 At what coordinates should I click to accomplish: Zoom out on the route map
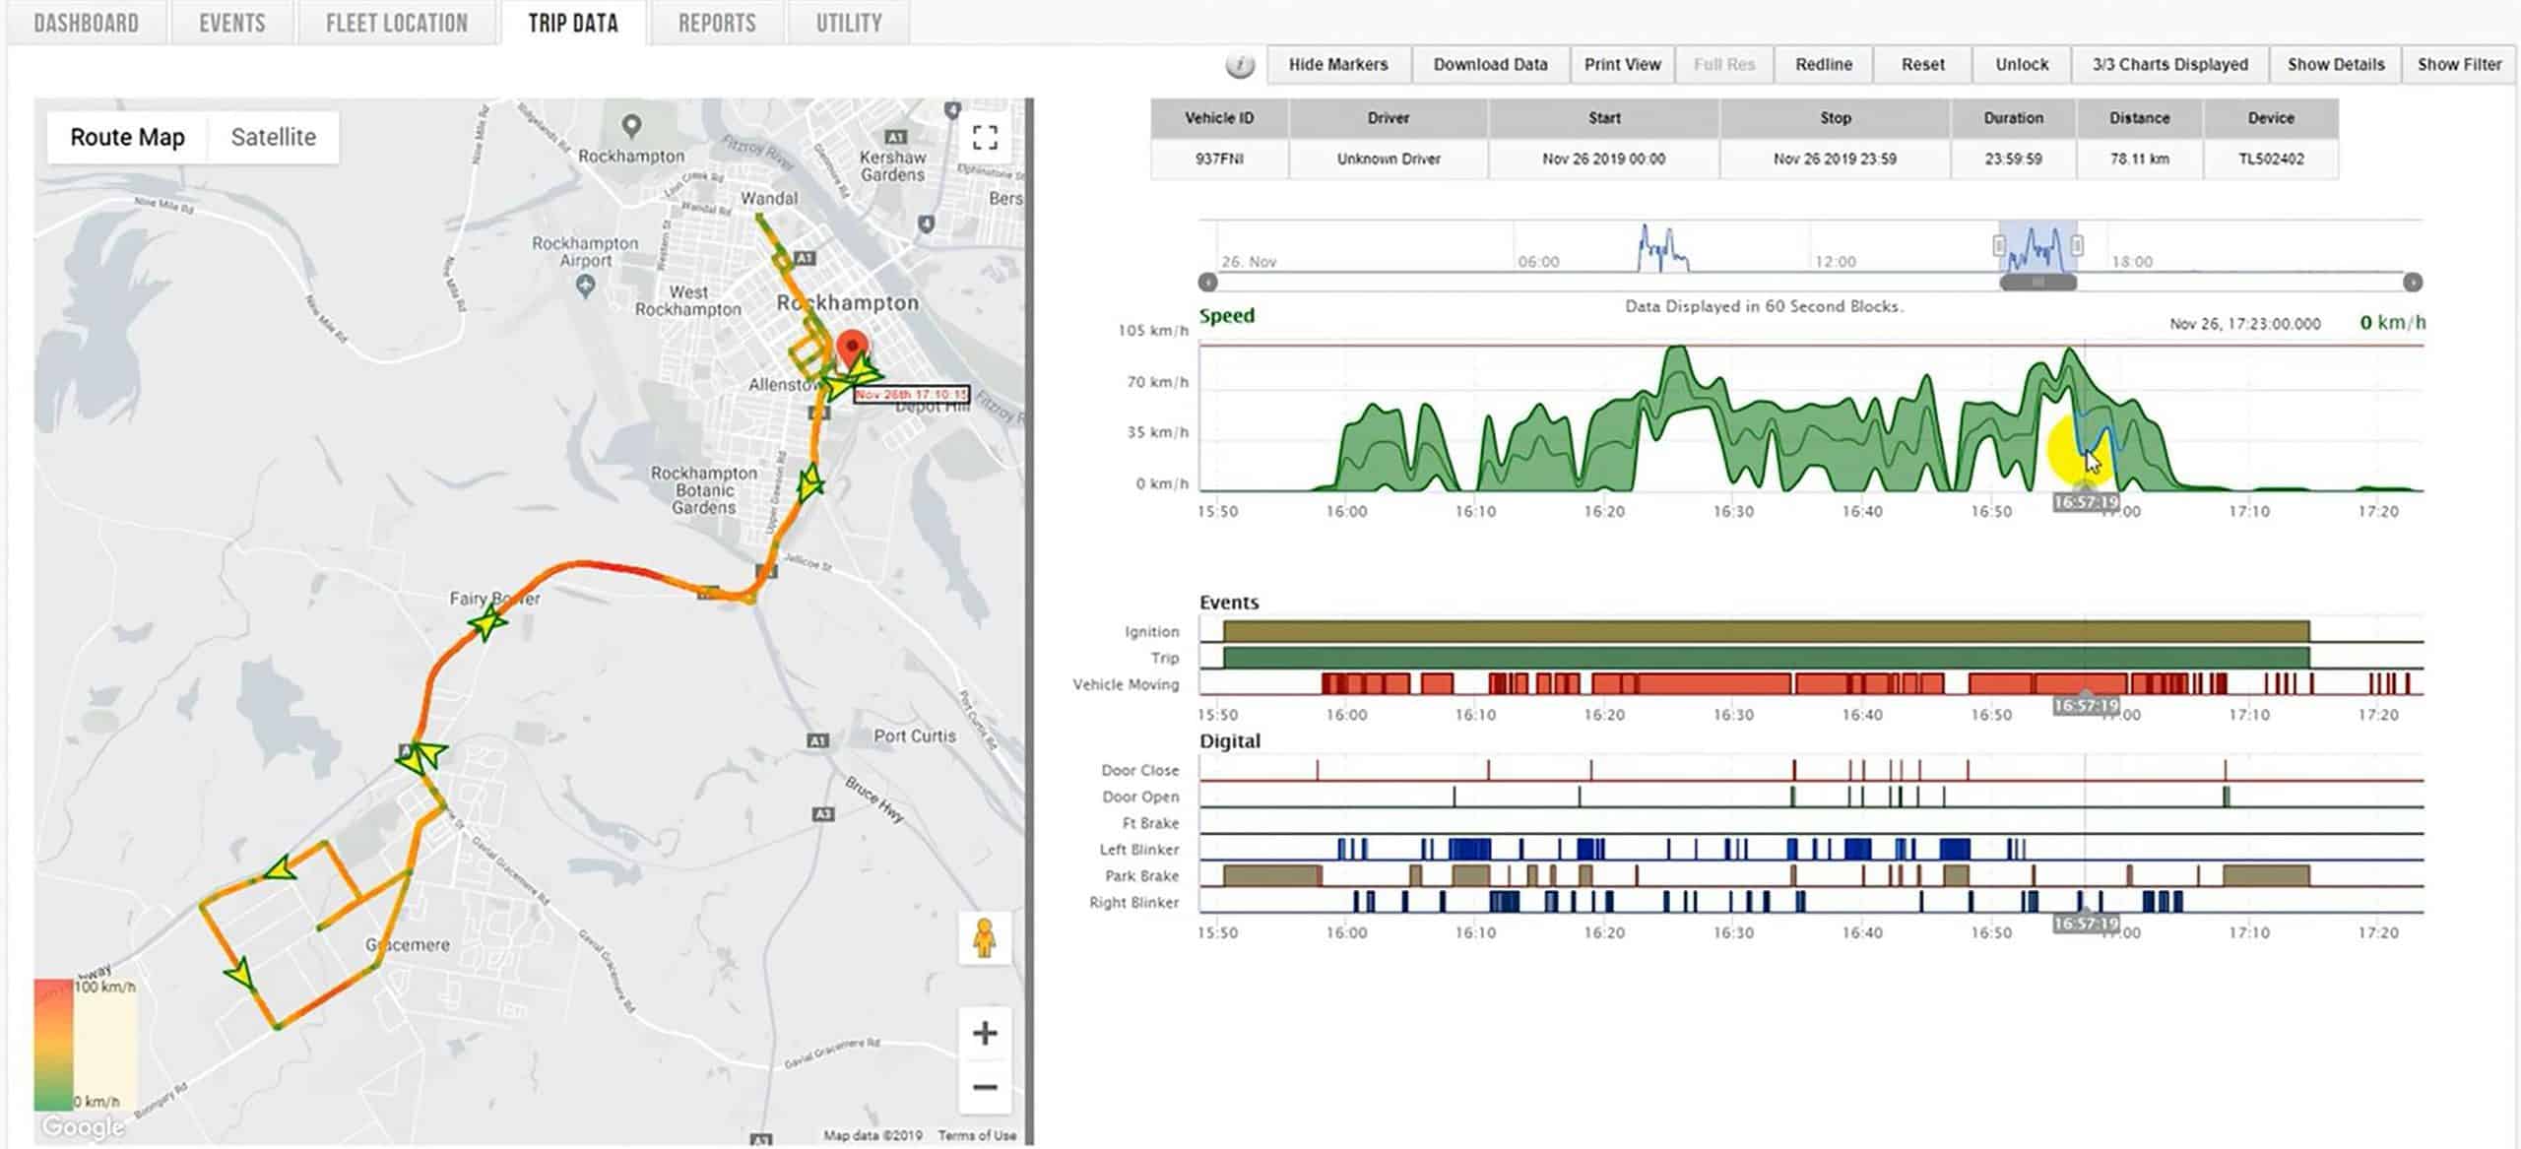coord(985,1087)
